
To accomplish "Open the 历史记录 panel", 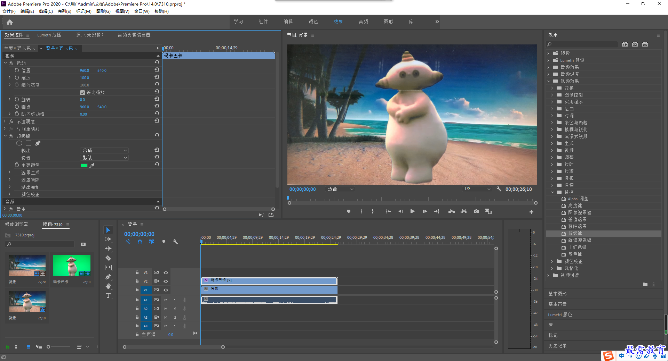I will point(557,346).
